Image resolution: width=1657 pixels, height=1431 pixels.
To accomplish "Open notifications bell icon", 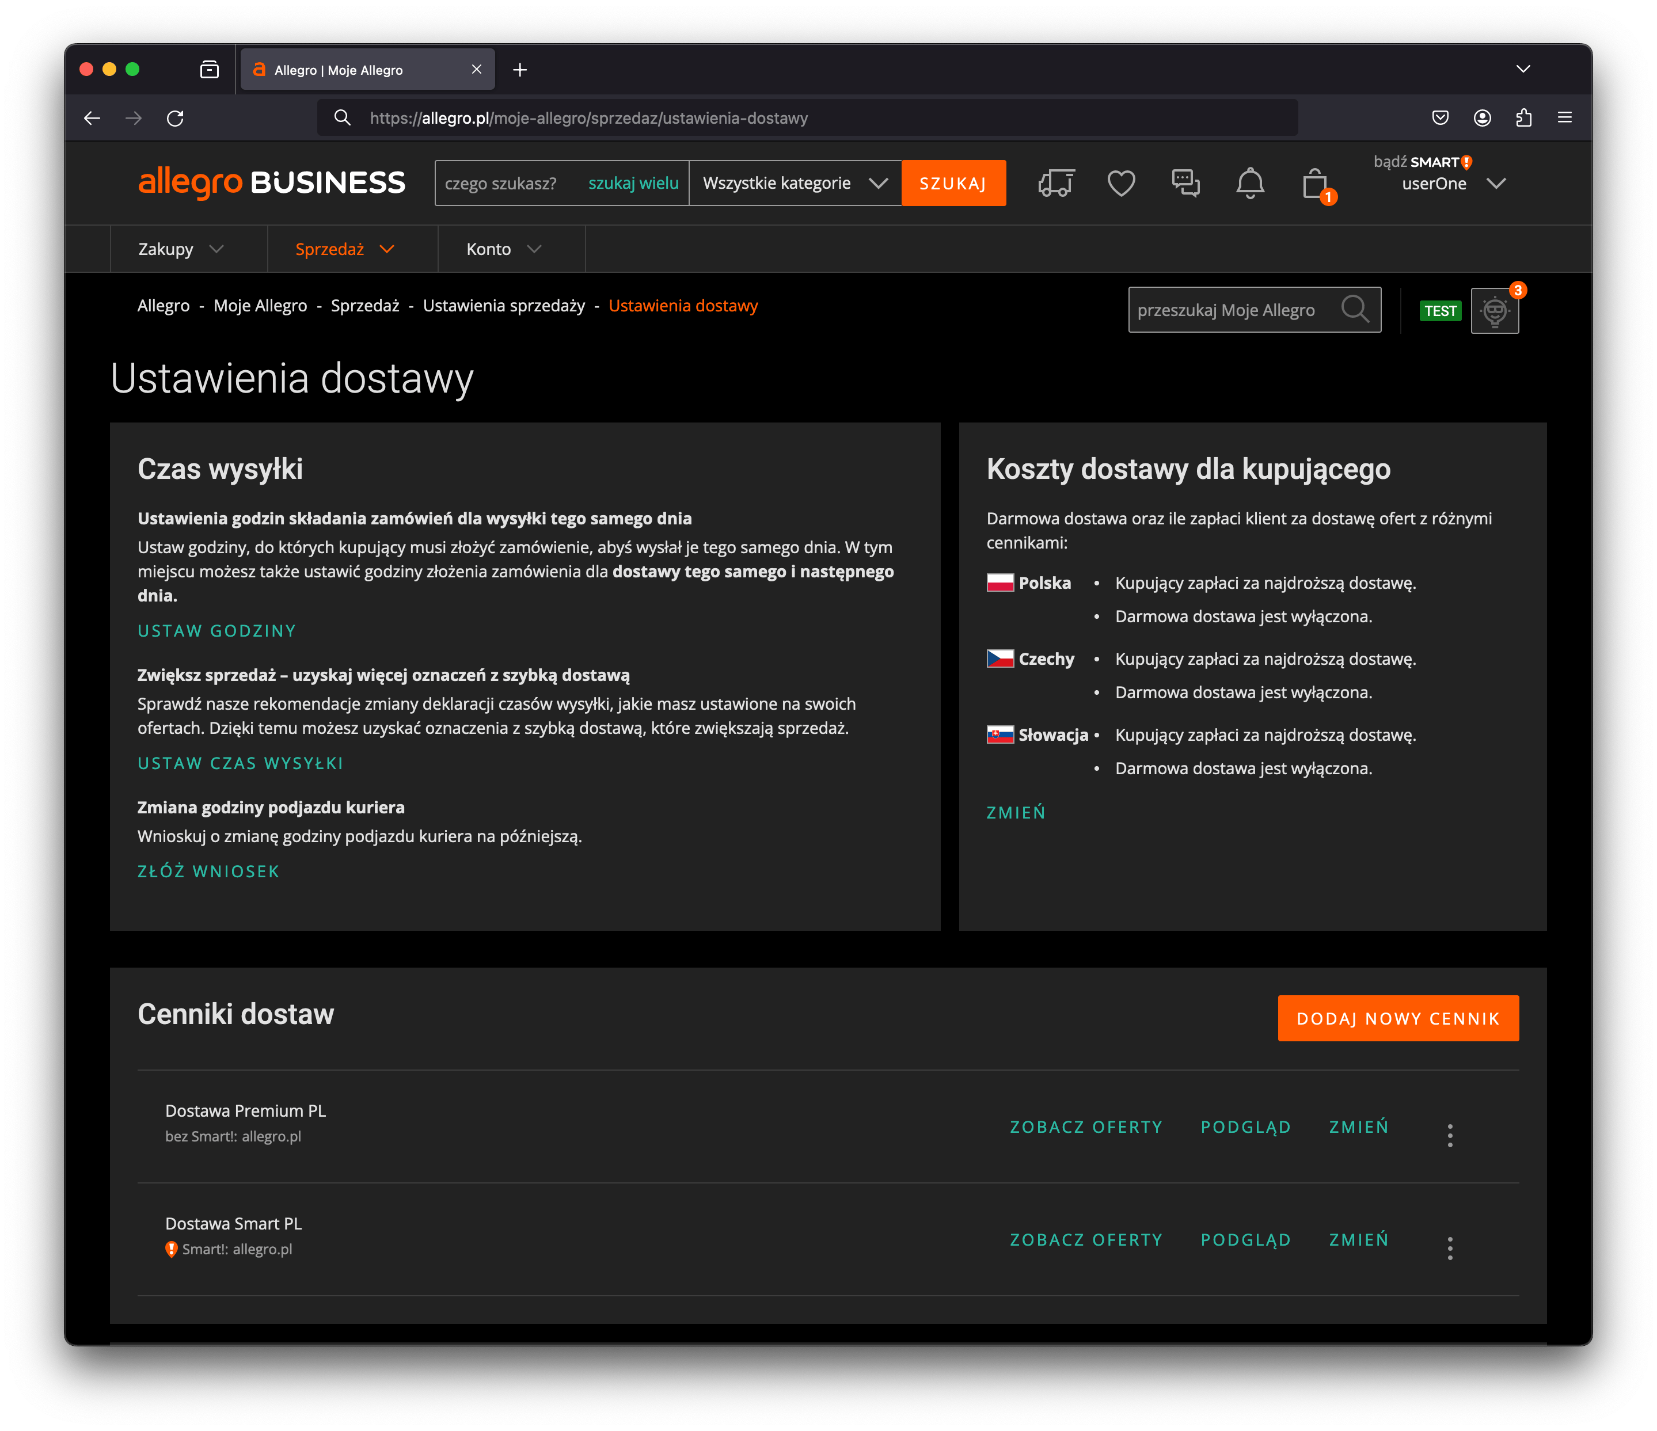I will [x=1250, y=183].
